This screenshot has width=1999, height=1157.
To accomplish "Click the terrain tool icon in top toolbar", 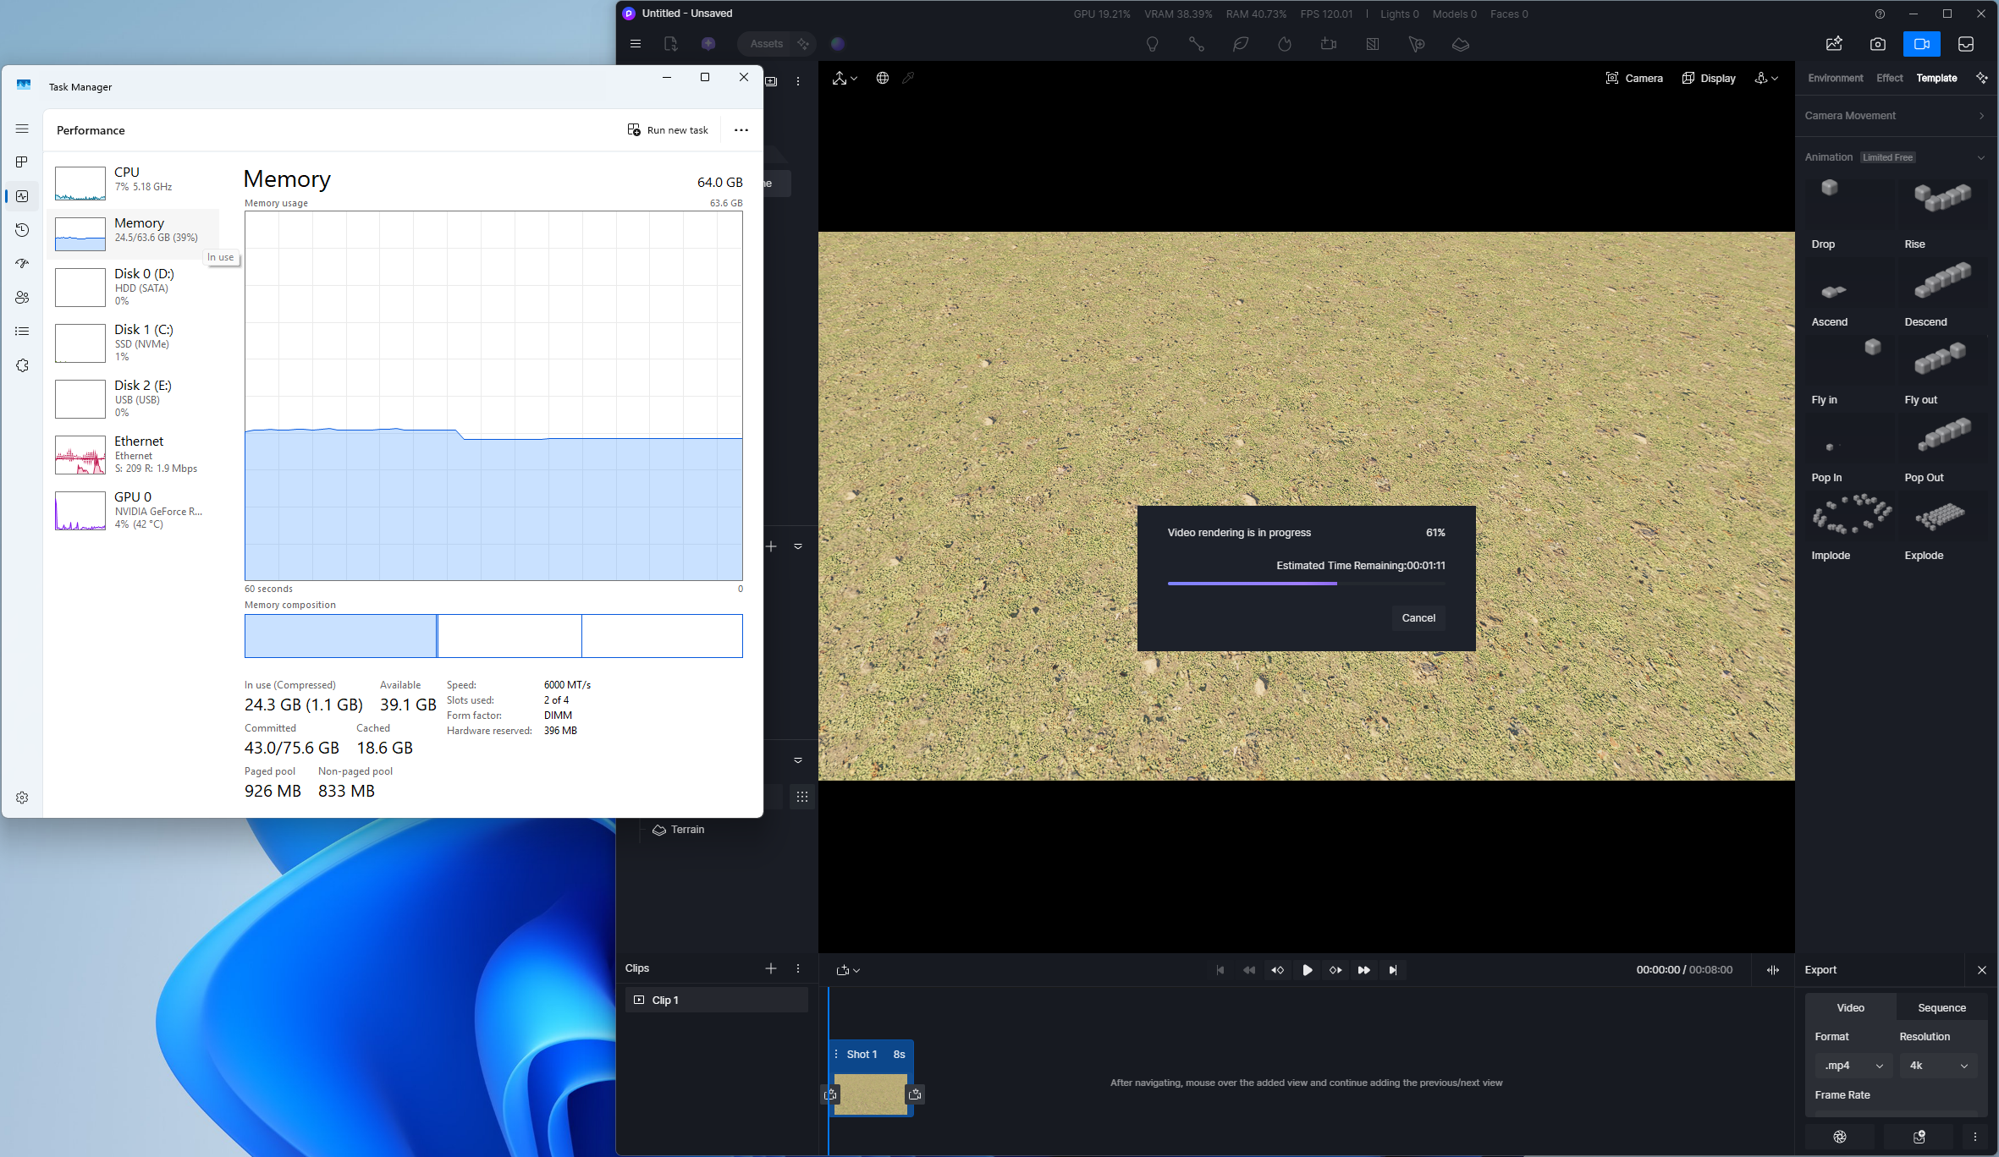I will pos(1461,44).
